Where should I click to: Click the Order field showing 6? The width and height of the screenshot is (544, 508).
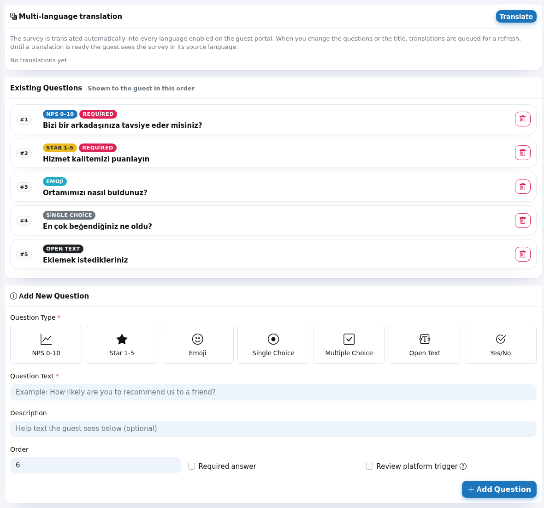[95, 465]
